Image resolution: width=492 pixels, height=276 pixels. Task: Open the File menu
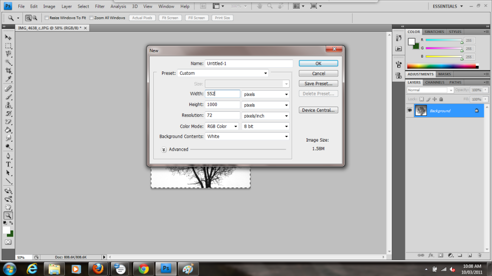tap(21, 6)
